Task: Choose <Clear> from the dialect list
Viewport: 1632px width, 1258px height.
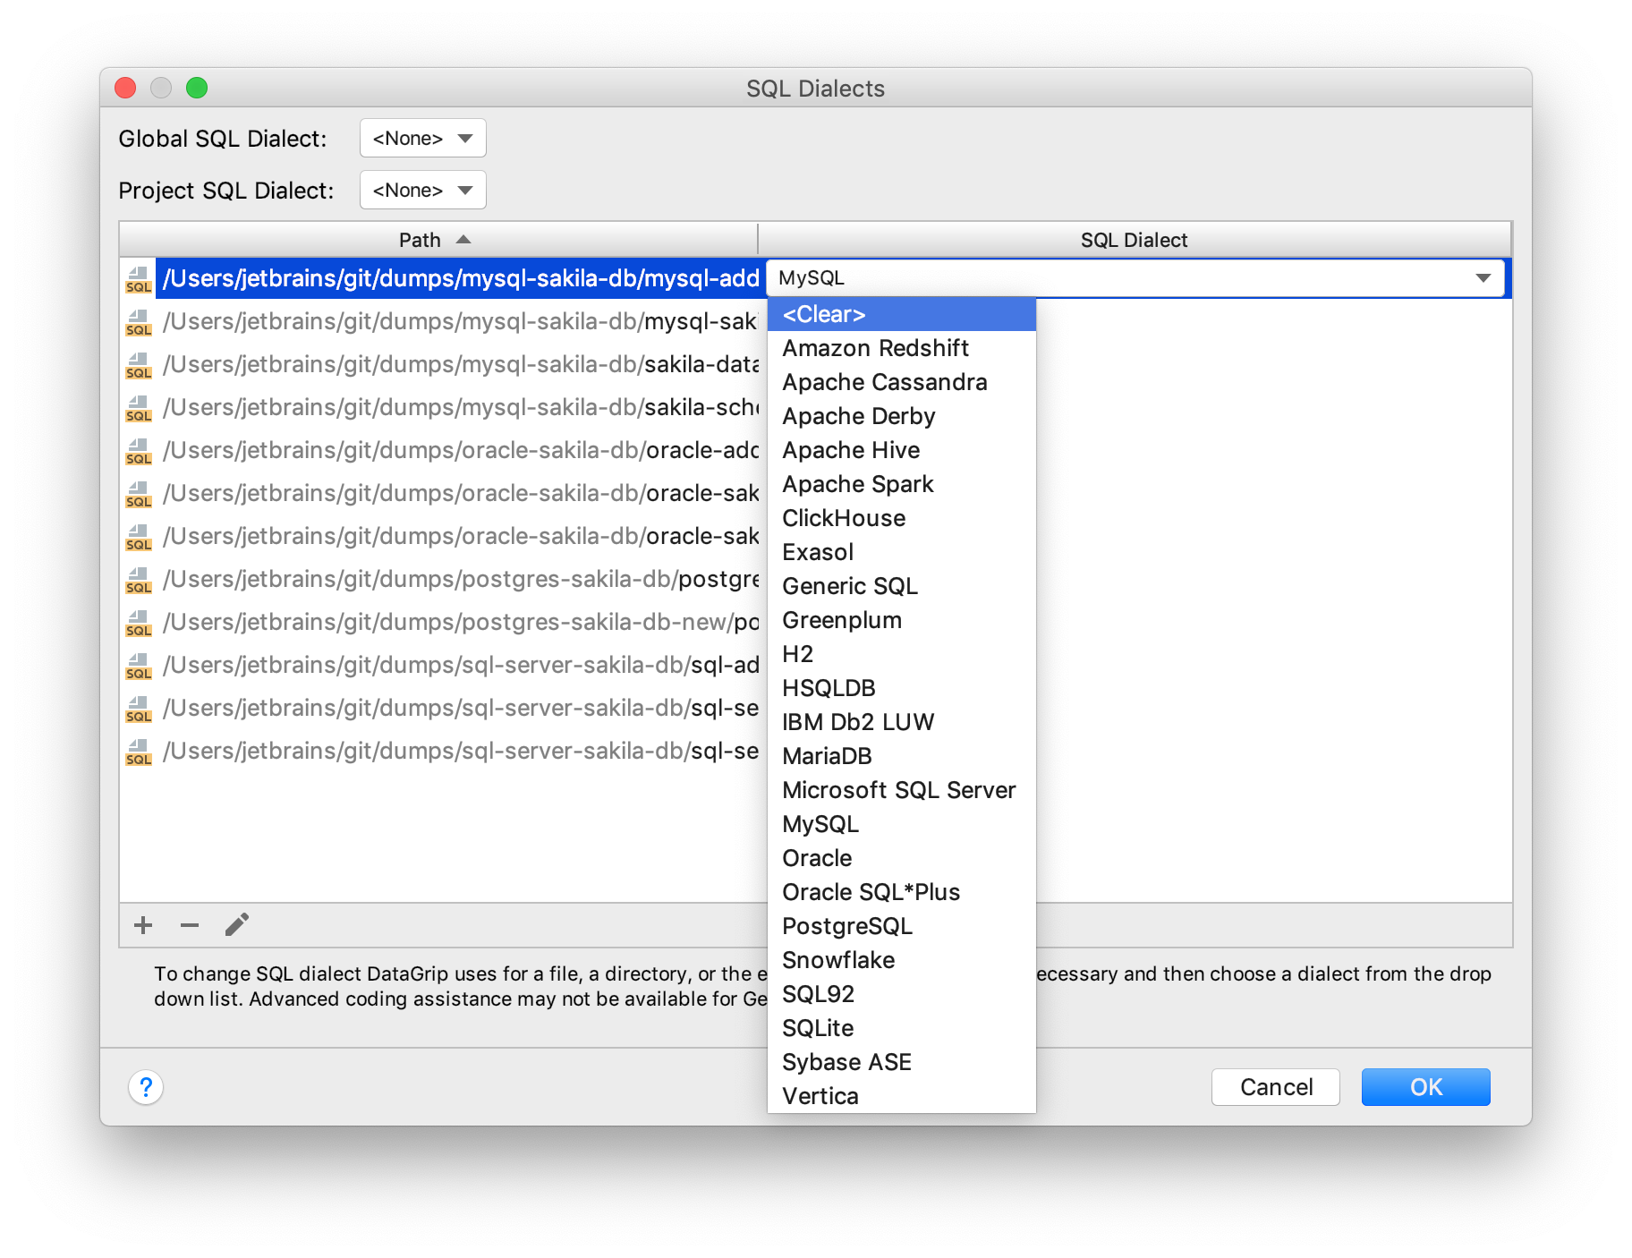Action: pyautogui.click(x=902, y=314)
